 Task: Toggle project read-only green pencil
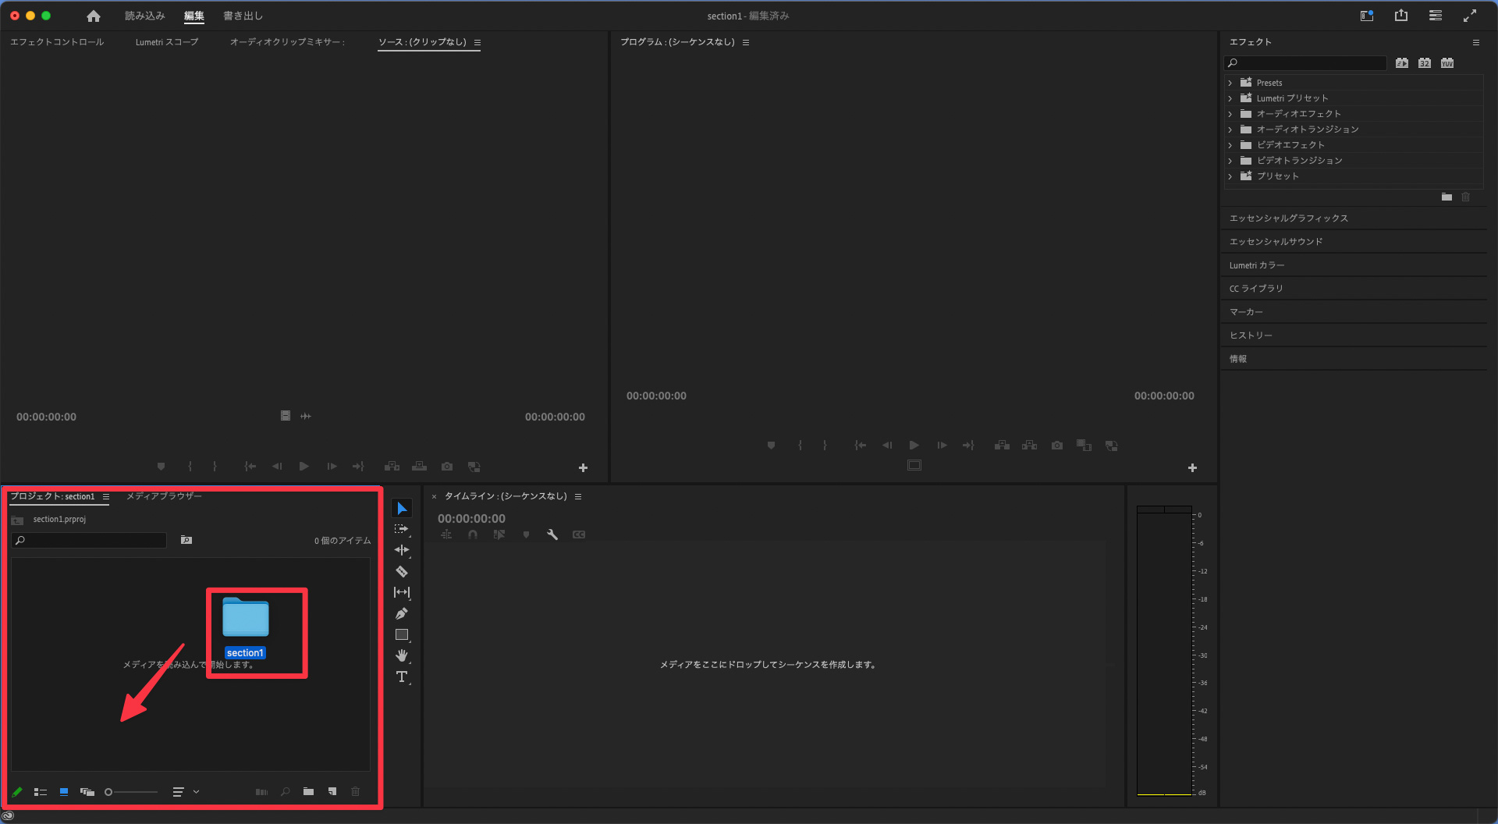pos(17,792)
